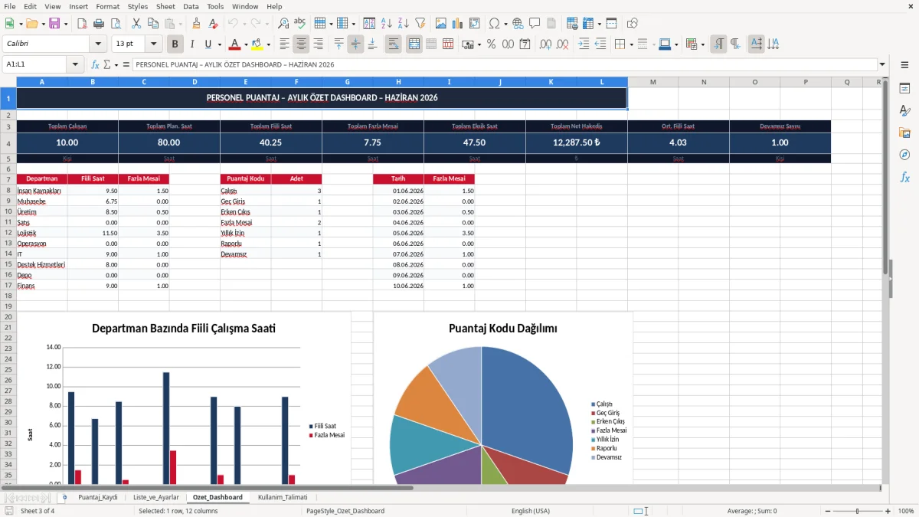Viewport: 919px width, 517px height.
Task: Toggle Underline formatting
Action: click(208, 44)
